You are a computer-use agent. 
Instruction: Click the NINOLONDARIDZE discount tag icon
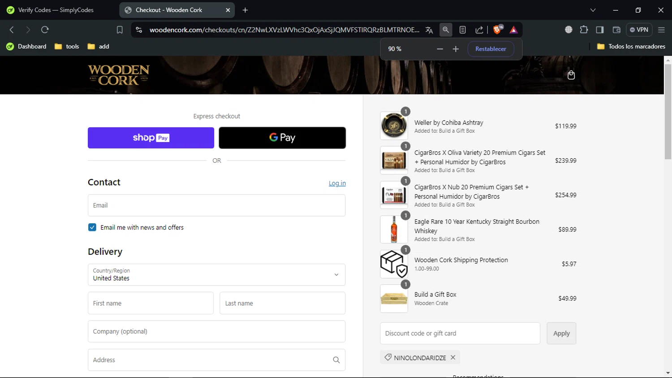click(x=388, y=357)
